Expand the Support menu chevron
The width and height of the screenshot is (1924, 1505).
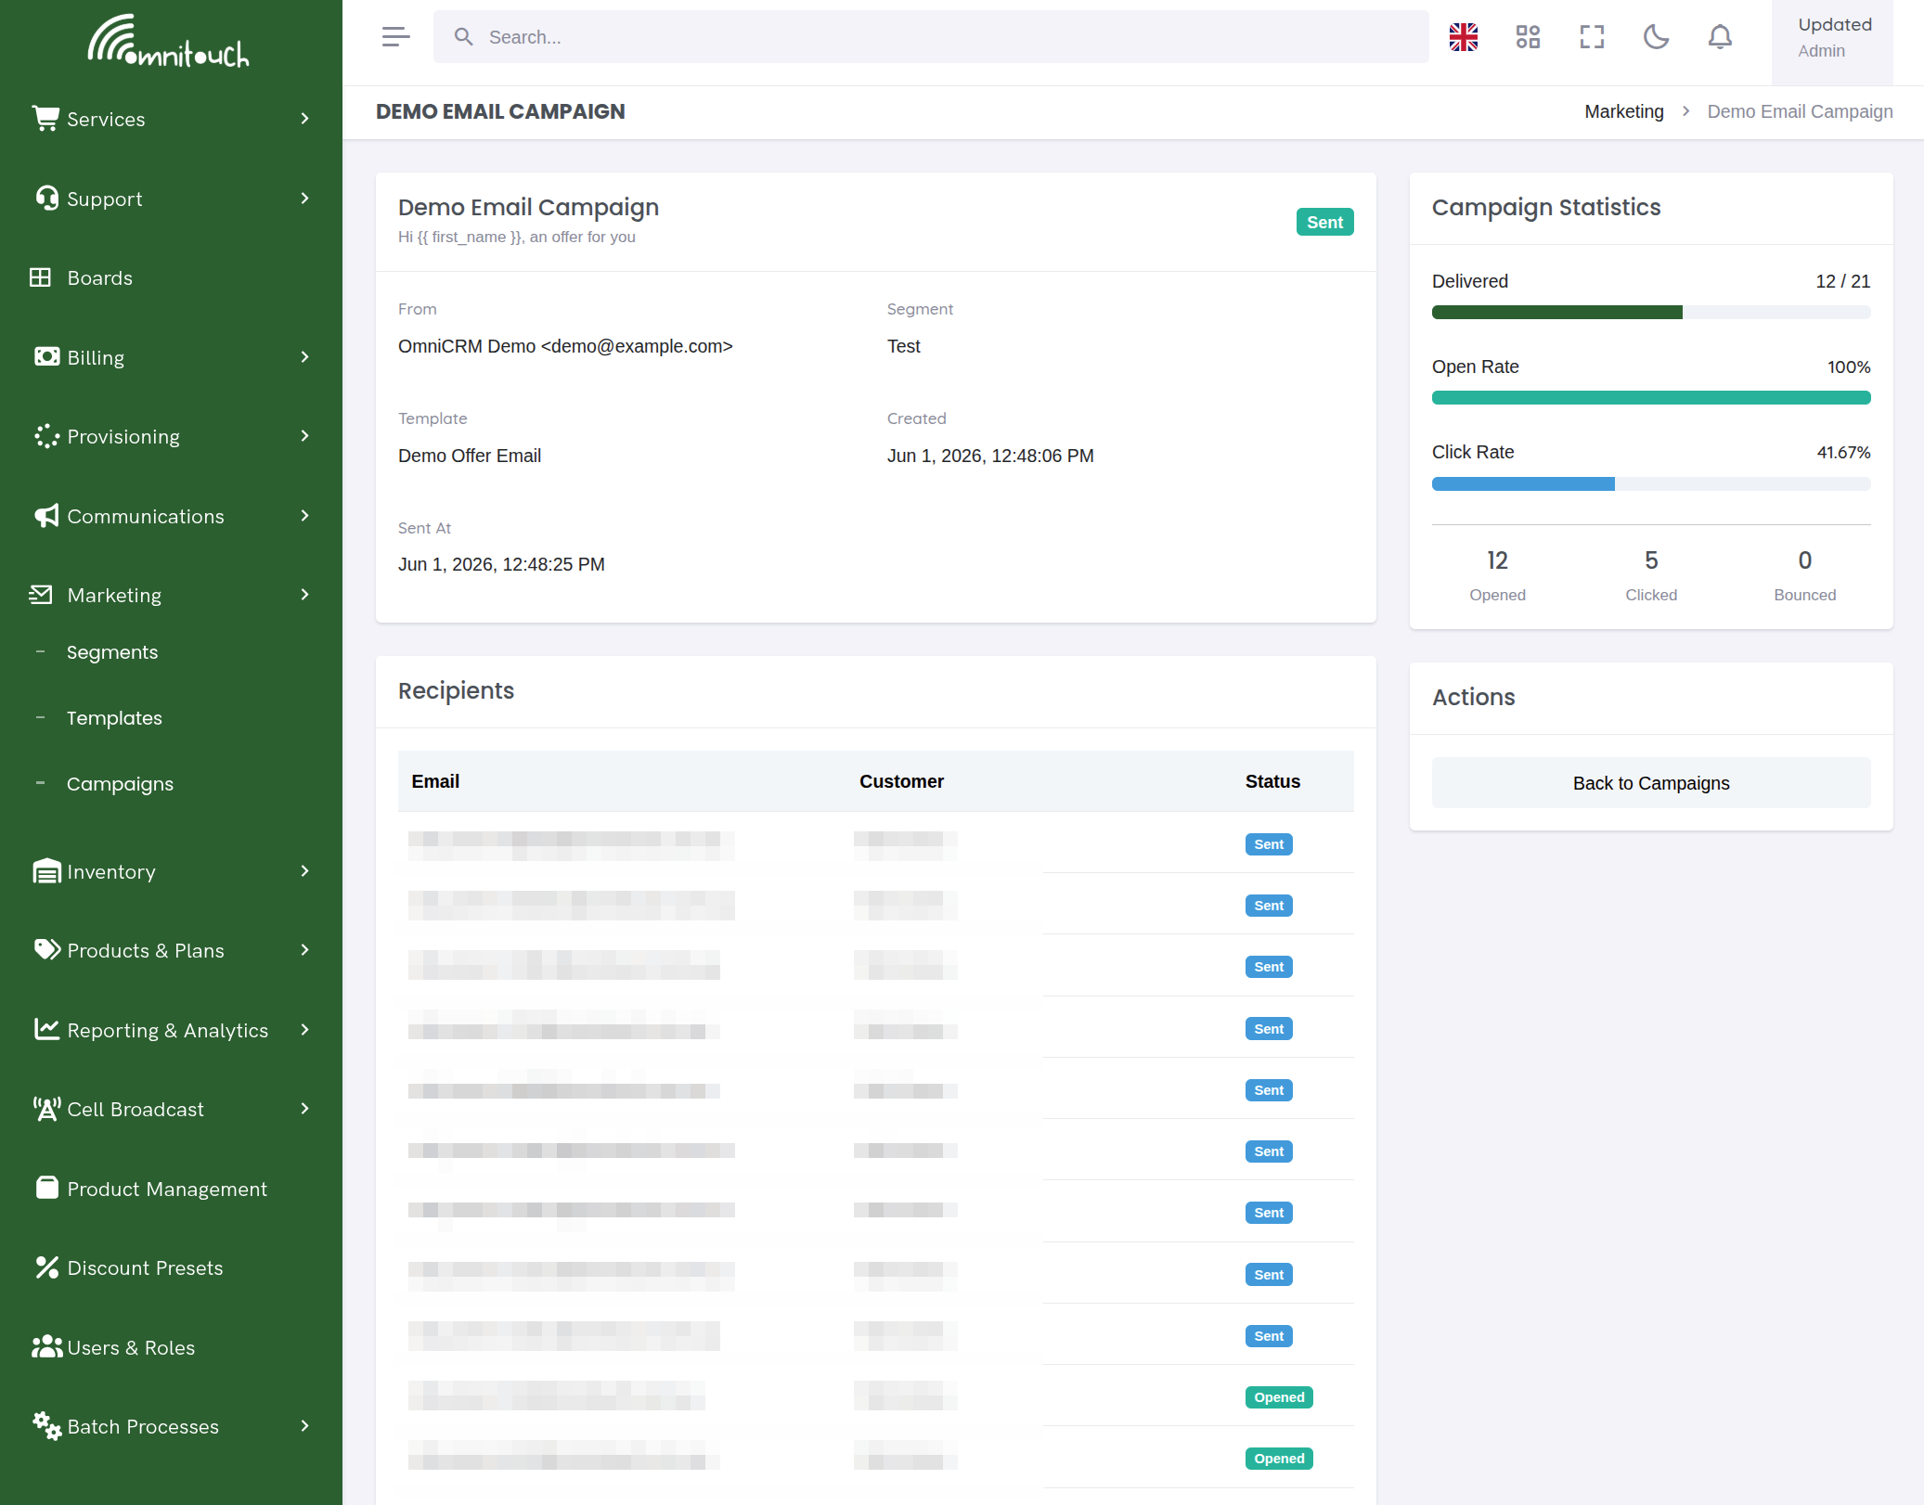pyautogui.click(x=304, y=199)
